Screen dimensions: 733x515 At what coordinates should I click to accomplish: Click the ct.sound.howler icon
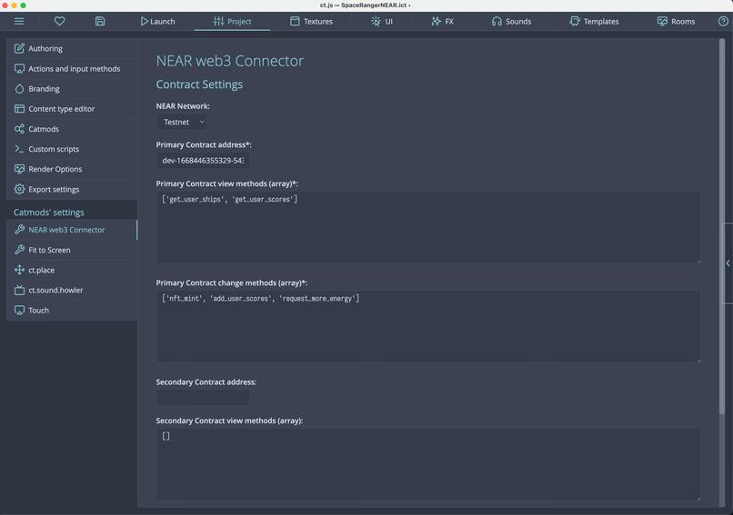tap(19, 290)
